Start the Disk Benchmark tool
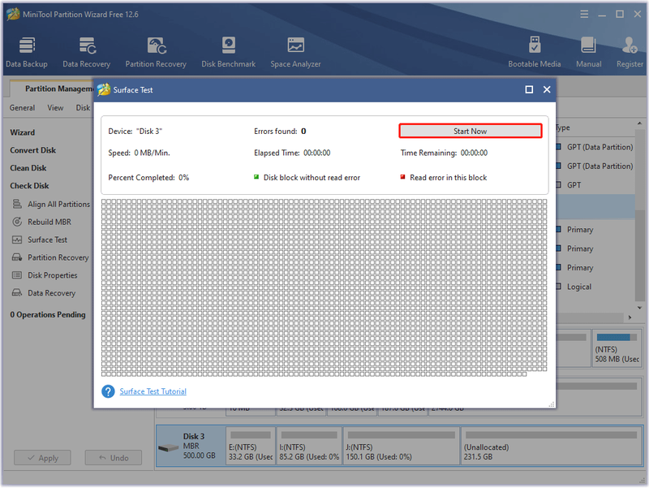Image resolution: width=649 pixels, height=488 pixels. (x=228, y=52)
